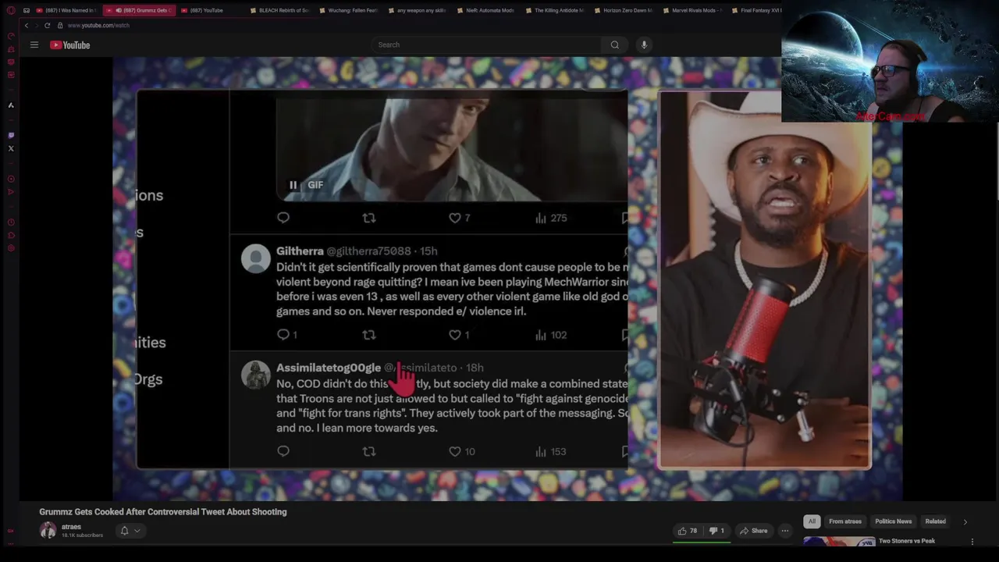Open the sidebar settings gear icon
999x562 pixels.
(11, 248)
